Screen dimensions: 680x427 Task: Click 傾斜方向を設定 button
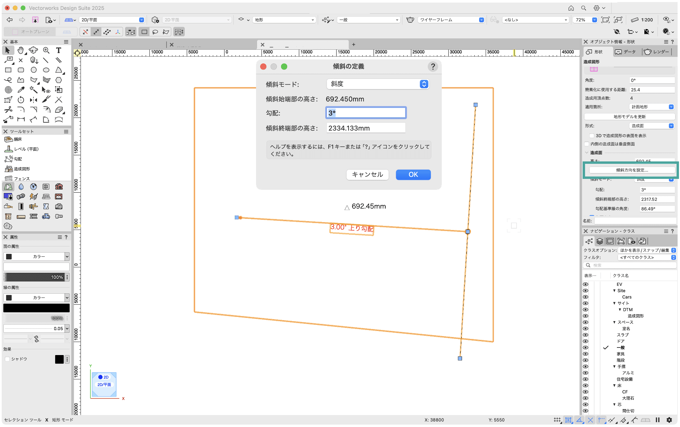coord(632,170)
